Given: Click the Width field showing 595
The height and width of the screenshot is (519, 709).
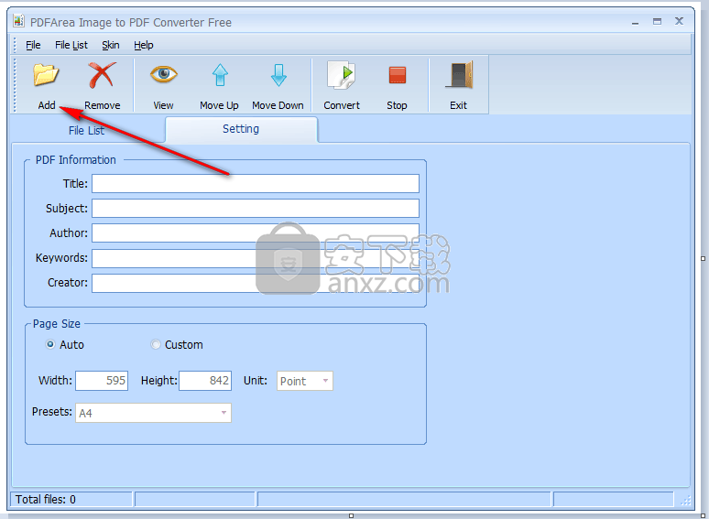Looking at the screenshot, I should click(x=102, y=381).
